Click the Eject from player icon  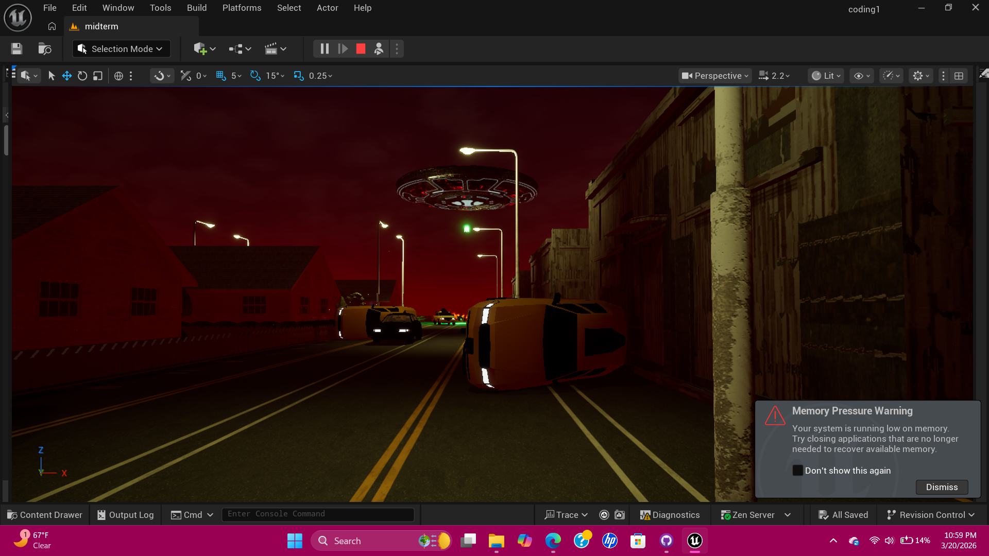point(379,49)
